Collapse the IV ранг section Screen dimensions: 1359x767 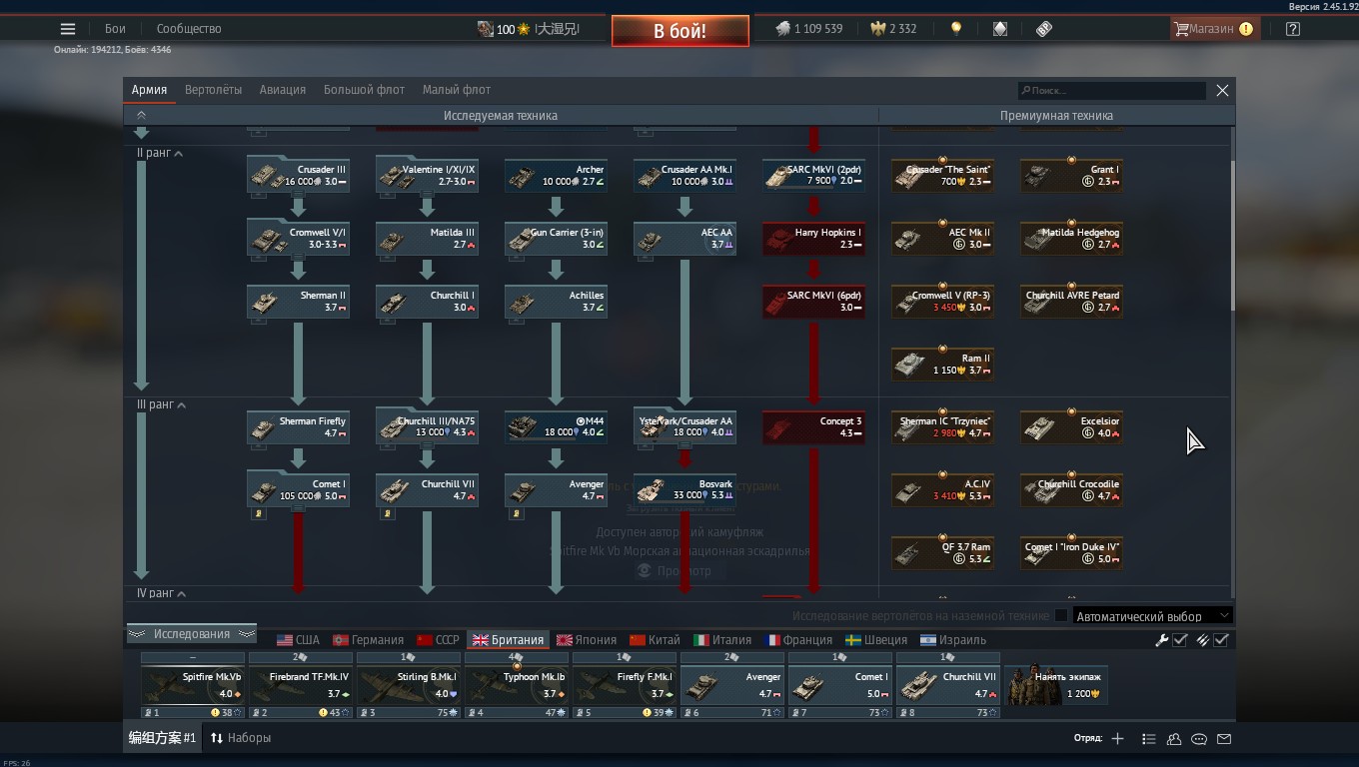point(160,593)
